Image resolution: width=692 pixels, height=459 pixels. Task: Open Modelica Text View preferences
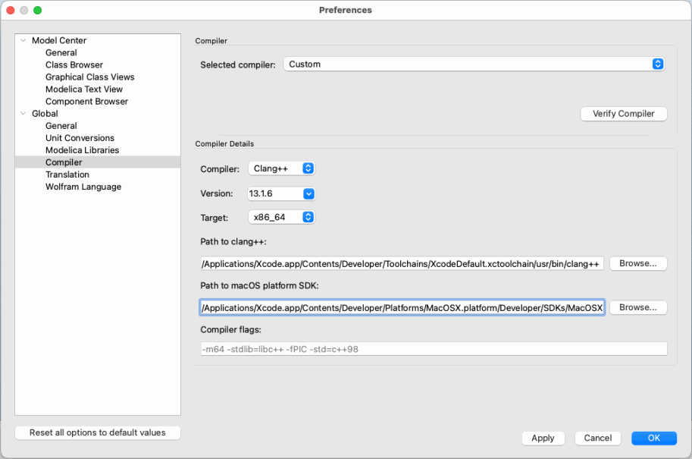(x=84, y=89)
